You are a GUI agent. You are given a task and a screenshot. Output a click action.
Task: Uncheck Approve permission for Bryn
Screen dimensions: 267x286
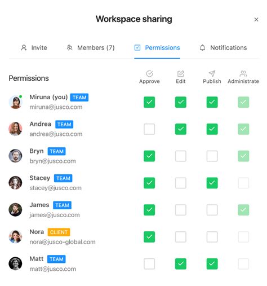[149, 156]
